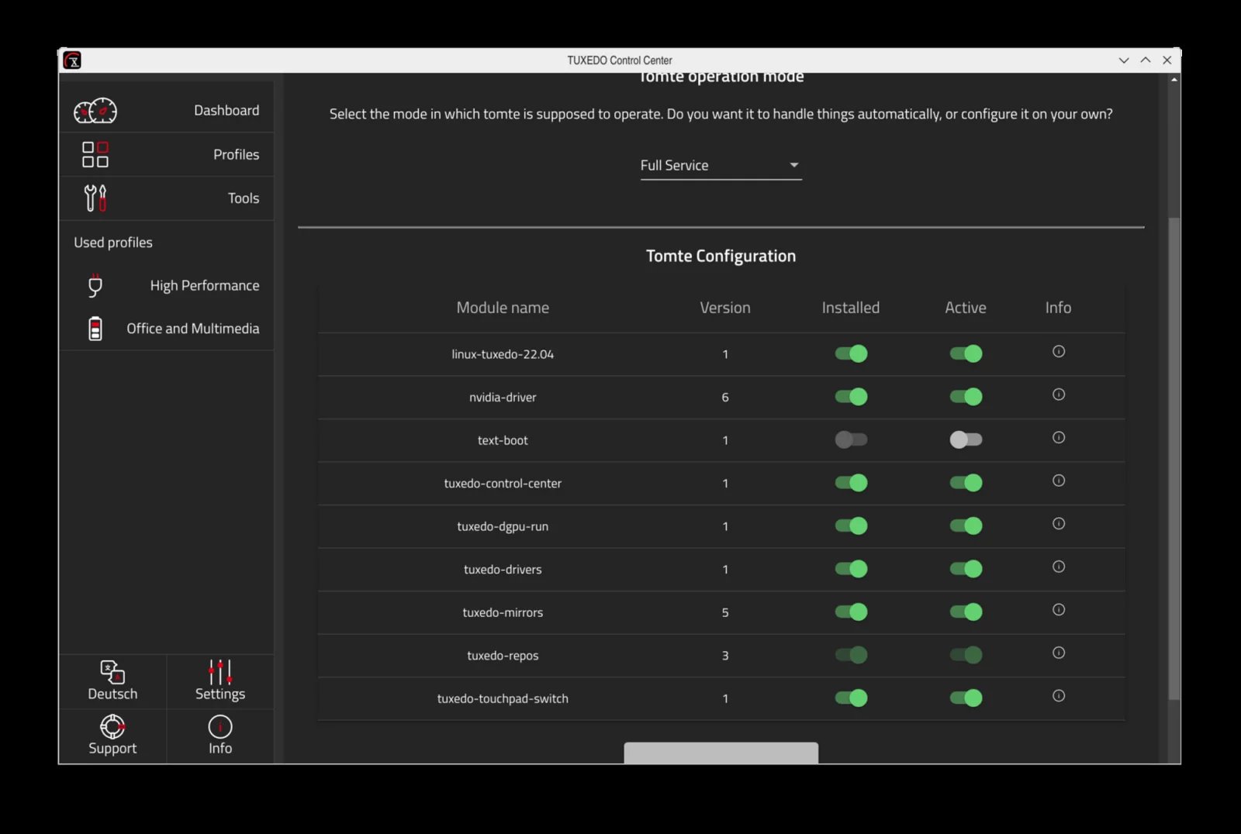Screen dimensions: 1241x834
Task: Click the nvidia-driver version value 6
Action: [x=725, y=398]
